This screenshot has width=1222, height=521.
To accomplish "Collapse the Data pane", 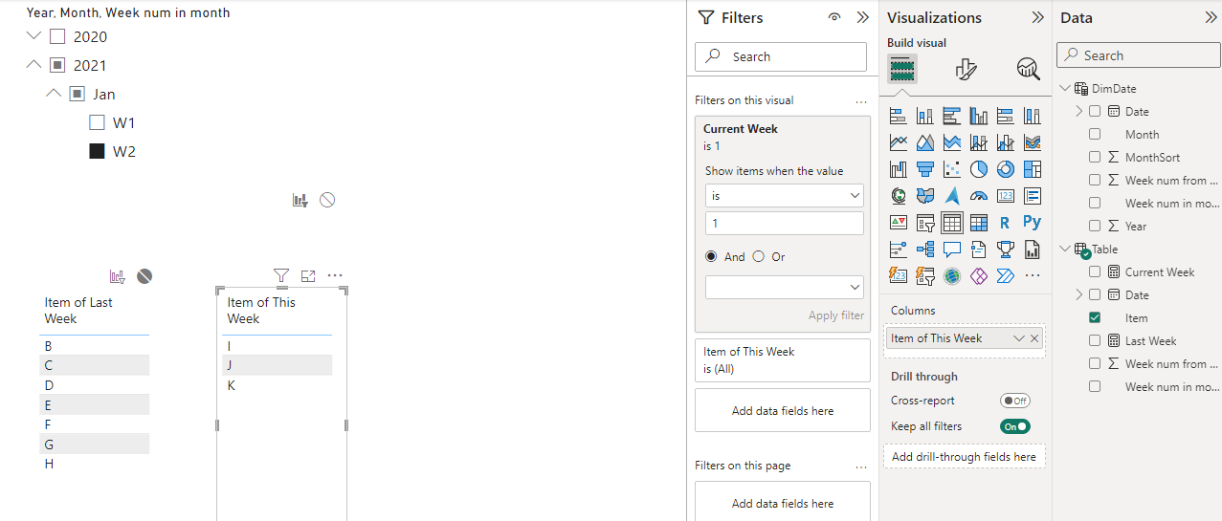I will [x=1210, y=17].
